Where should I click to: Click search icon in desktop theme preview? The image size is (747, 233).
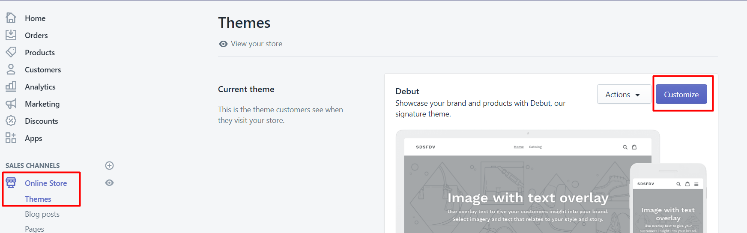click(625, 147)
